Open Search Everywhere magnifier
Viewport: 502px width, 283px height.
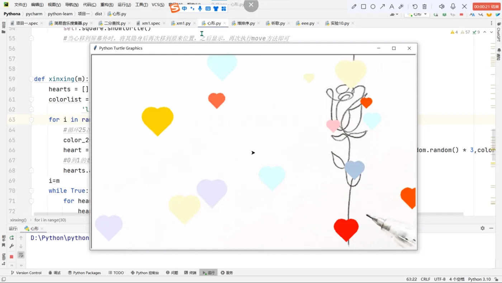tap(481, 14)
